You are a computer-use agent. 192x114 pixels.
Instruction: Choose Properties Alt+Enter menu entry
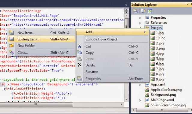[x=112, y=79]
